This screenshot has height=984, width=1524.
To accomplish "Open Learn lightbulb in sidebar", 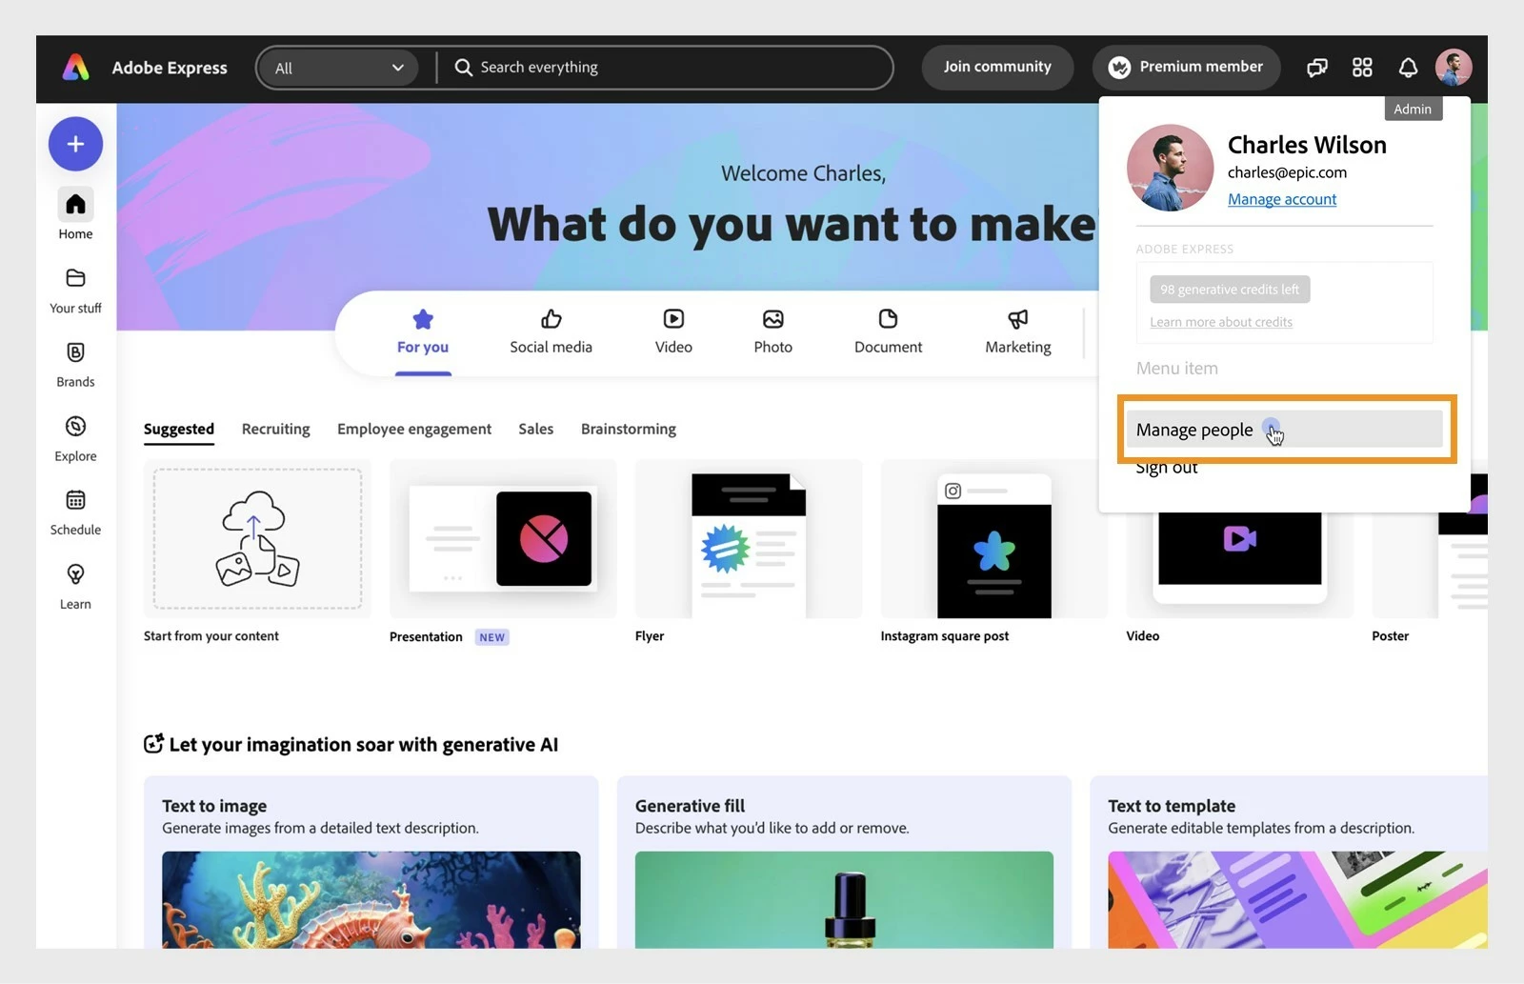I will coord(76,586).
